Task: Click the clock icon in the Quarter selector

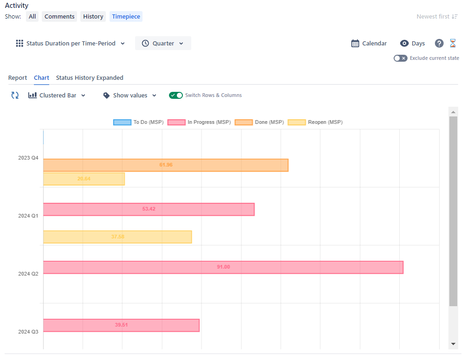Action: coord(146,43)
